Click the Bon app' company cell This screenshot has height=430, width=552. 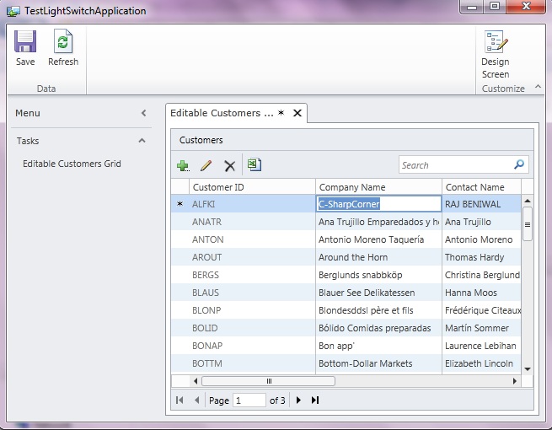pos(378,346)
